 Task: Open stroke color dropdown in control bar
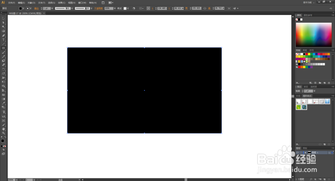tap(31, 8)
